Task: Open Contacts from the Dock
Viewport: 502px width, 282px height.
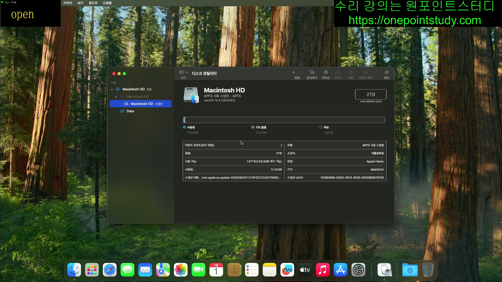Action: pos(234,270)
